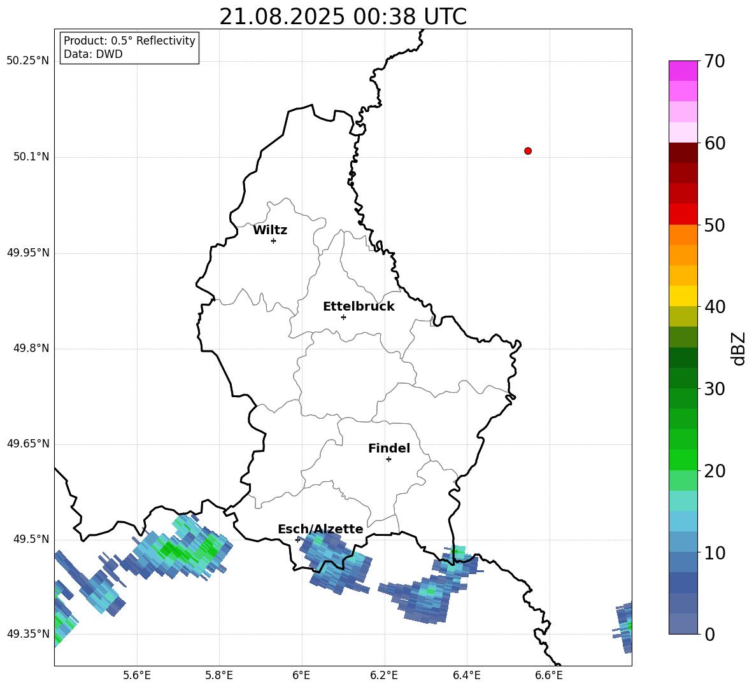Click the Esch/Alzette station cross marker

297,540
